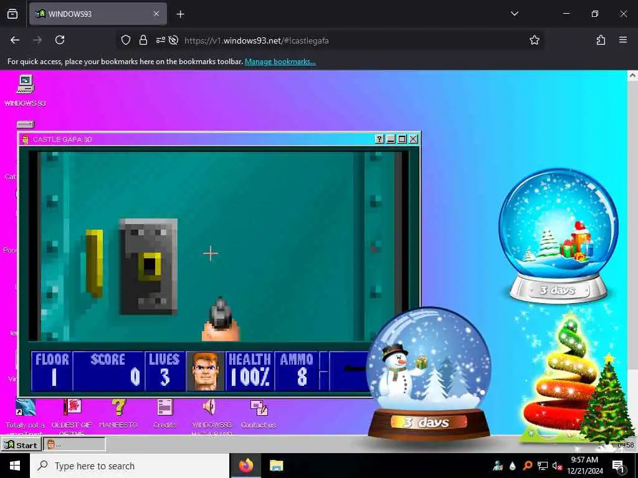The width and height of the screenshot is (638, 478).
Task: Reload the page in Firefox
Action: 60,40
